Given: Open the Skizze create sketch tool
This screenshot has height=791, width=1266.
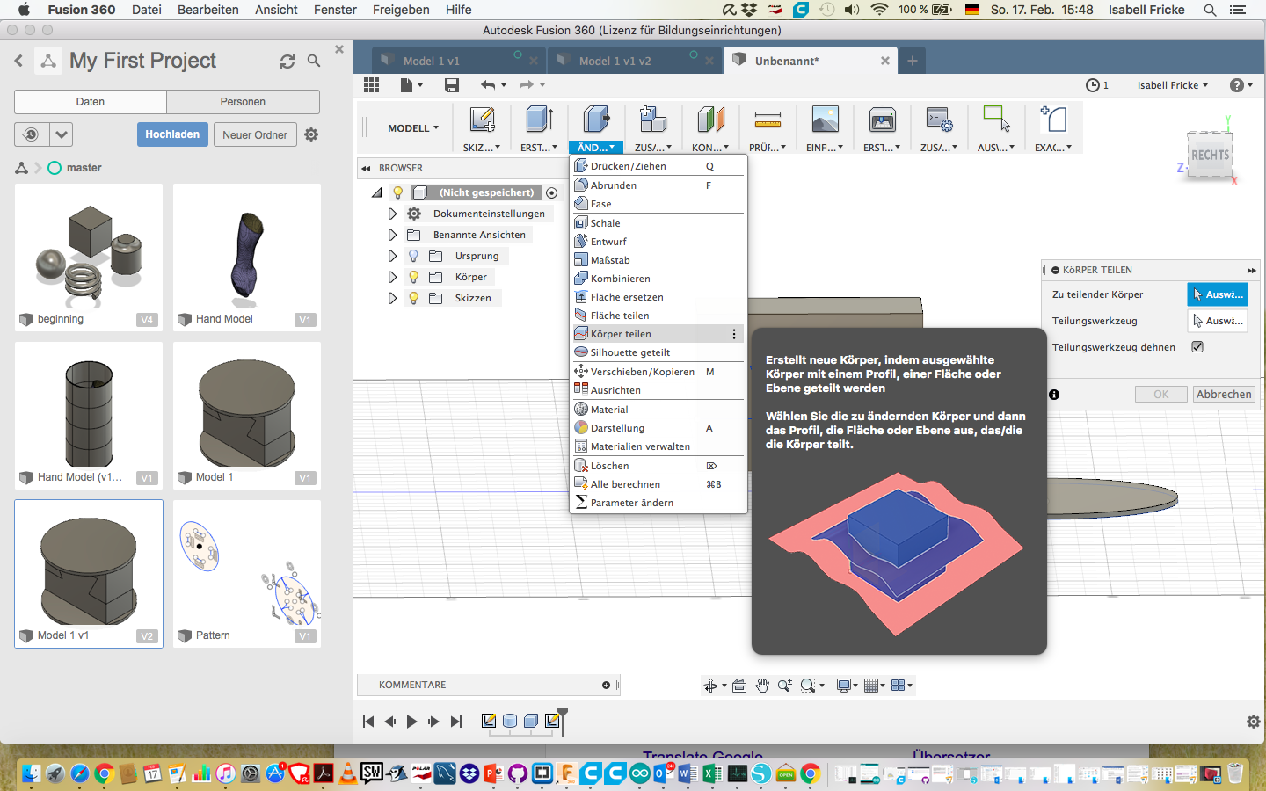Looking at the screenshot, I should [482, 120].
